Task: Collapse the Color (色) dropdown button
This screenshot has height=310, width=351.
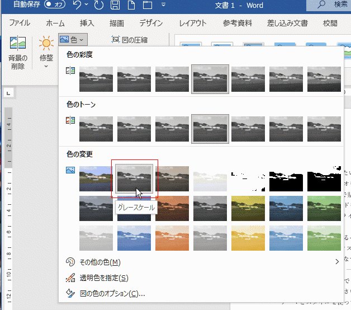Action: [73, 40]
